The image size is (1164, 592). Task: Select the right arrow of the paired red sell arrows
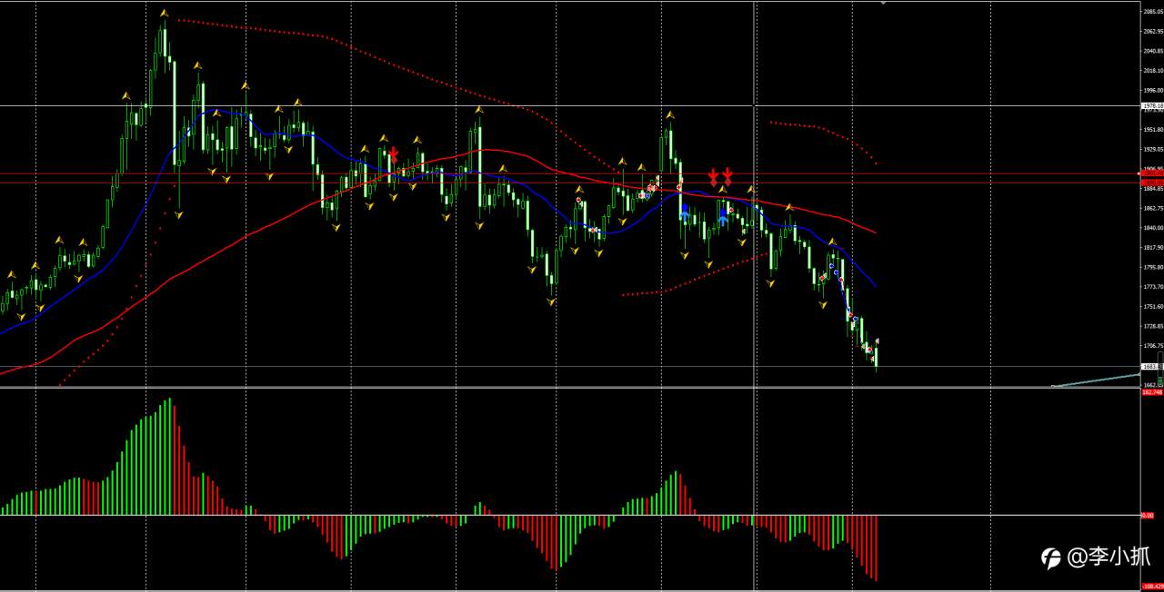727,175
